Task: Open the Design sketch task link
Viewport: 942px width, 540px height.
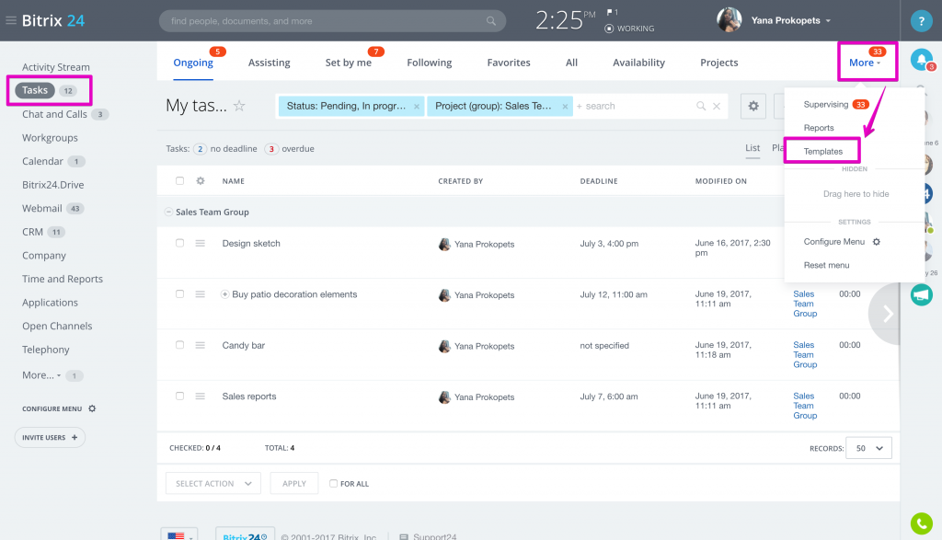Action: point(251,243)
